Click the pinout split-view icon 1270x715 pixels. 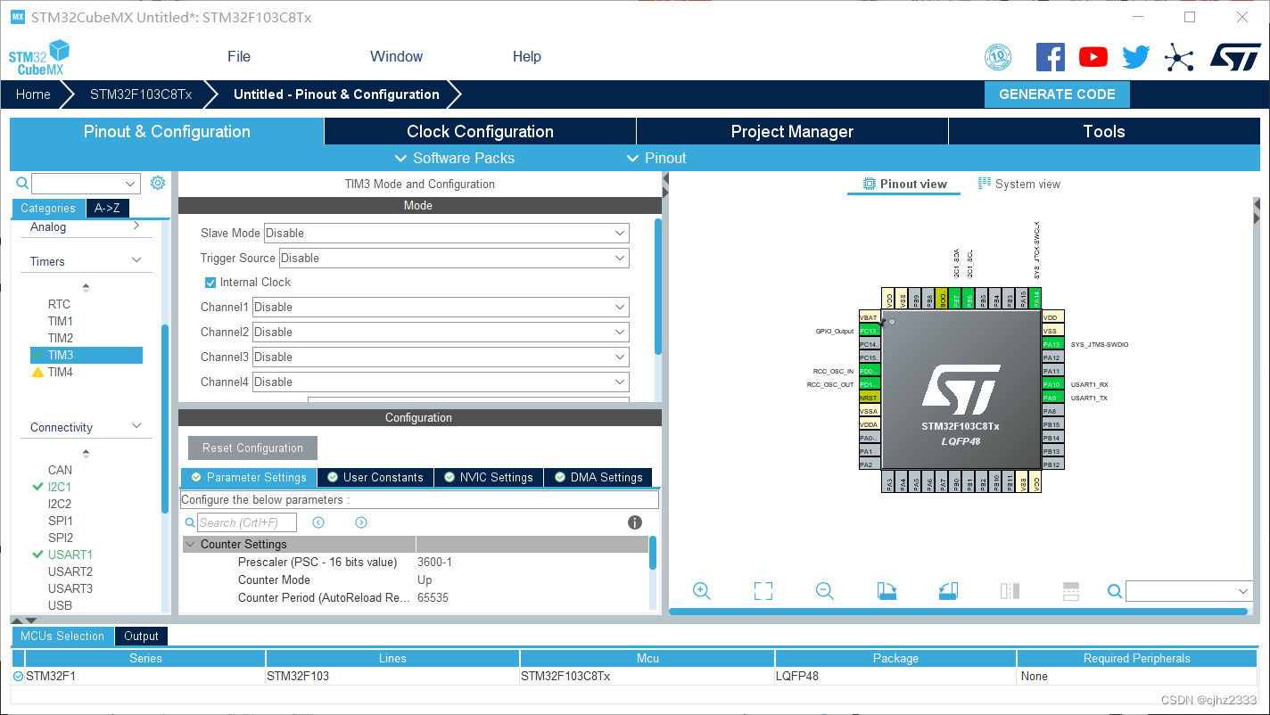click(x=1010, y=590)
